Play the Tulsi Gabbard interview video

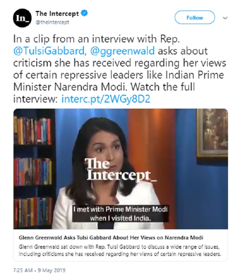pos(121,169)
